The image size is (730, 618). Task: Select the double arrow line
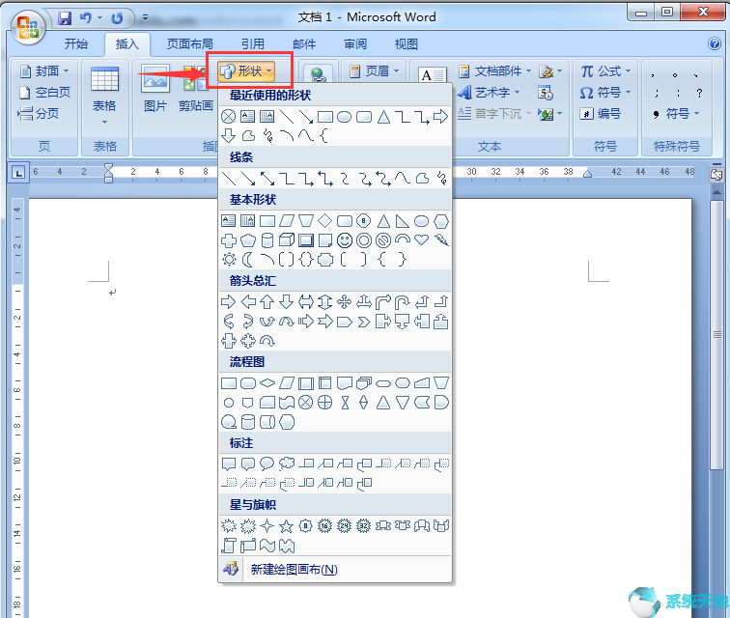tap(267, 179)
